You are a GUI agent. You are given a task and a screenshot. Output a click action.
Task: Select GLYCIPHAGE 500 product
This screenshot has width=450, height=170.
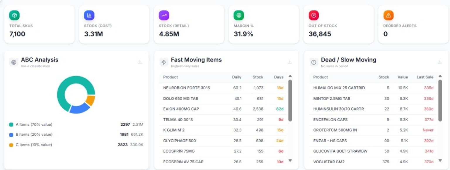[x=179, y=141]
